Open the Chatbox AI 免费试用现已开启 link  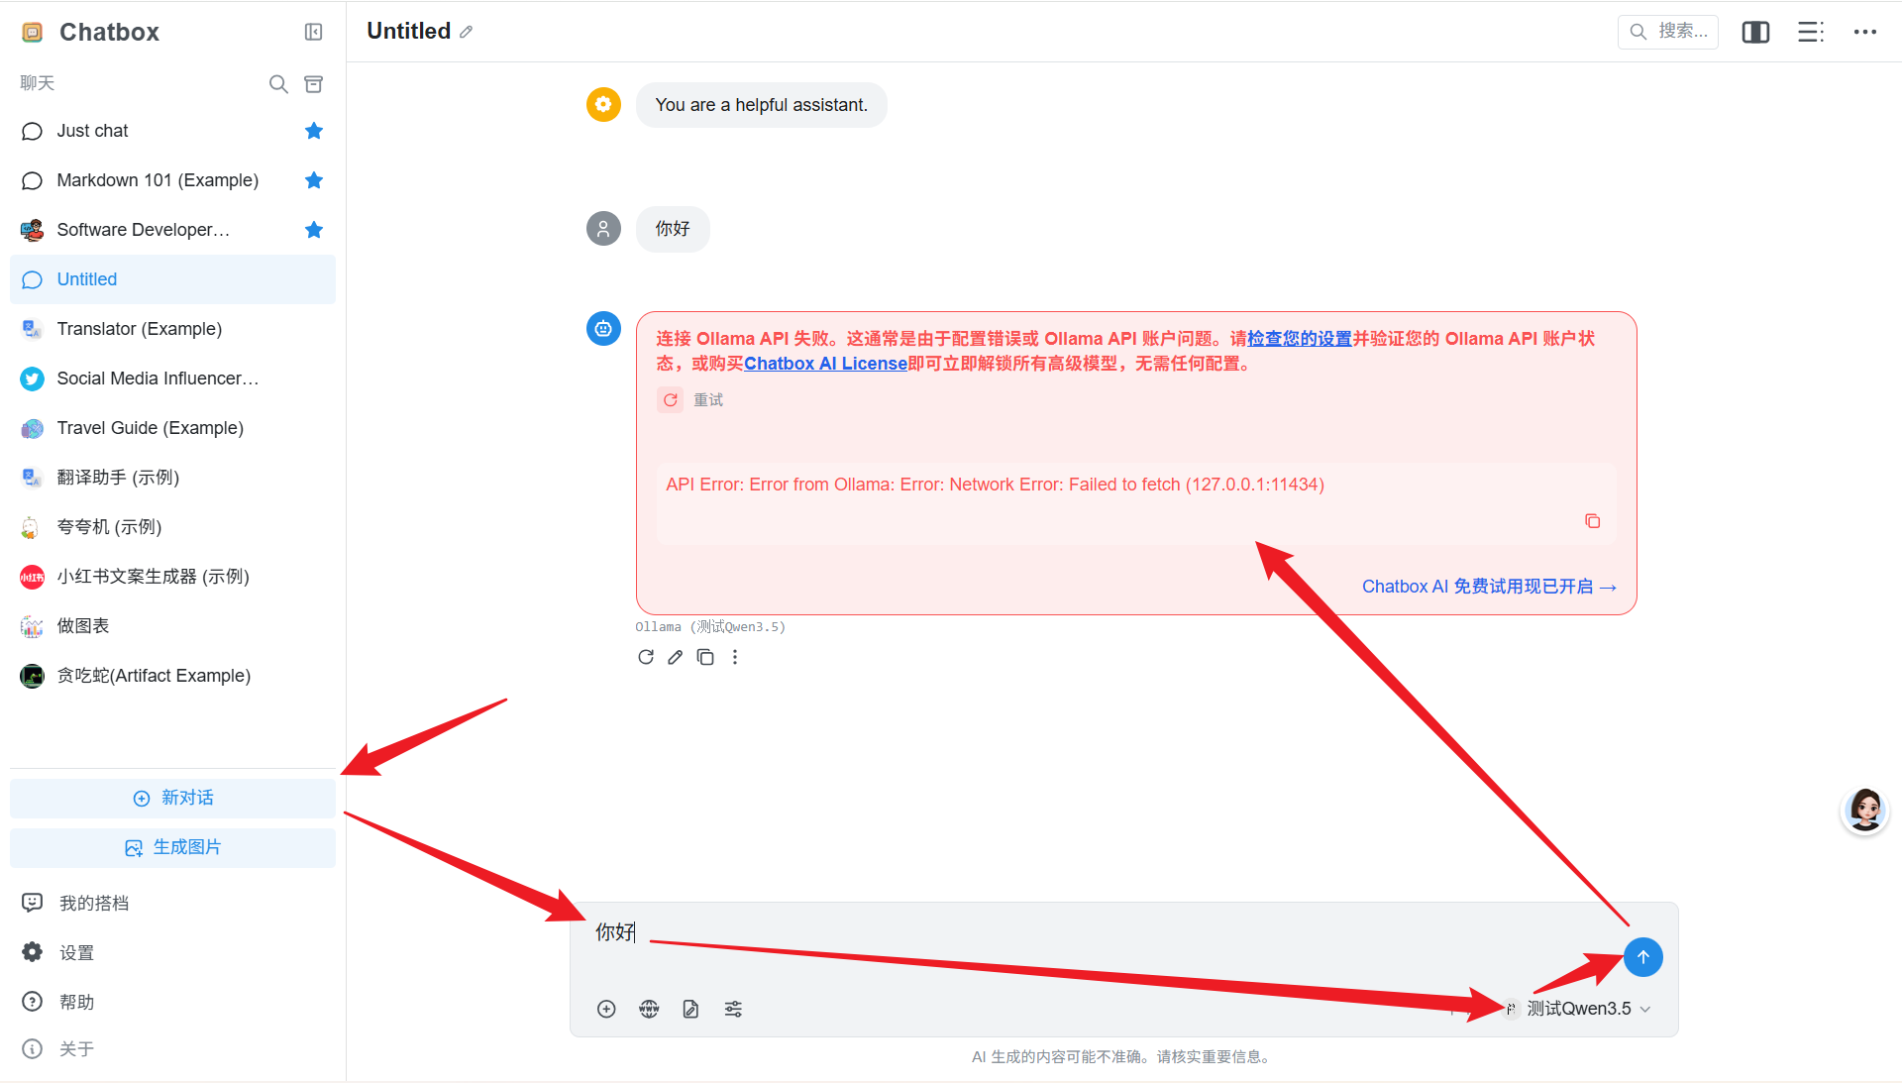[x=1489, y=587]
